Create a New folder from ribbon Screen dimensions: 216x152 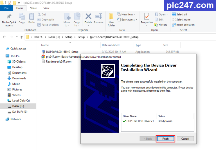coord(111,20)
